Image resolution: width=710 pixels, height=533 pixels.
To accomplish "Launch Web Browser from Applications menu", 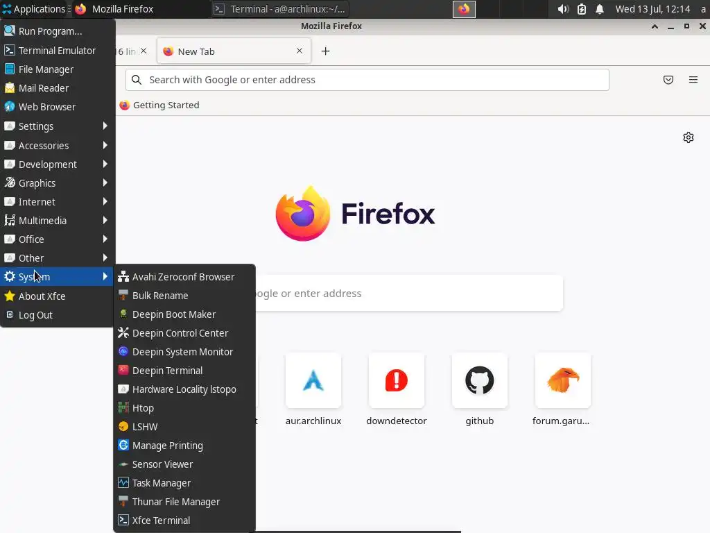I will pos(58,107).
